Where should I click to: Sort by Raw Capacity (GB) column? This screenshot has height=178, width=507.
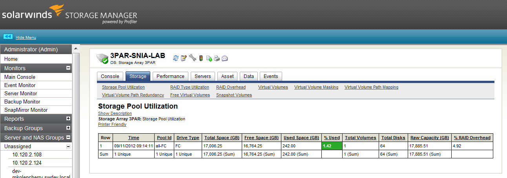(430, 138)
